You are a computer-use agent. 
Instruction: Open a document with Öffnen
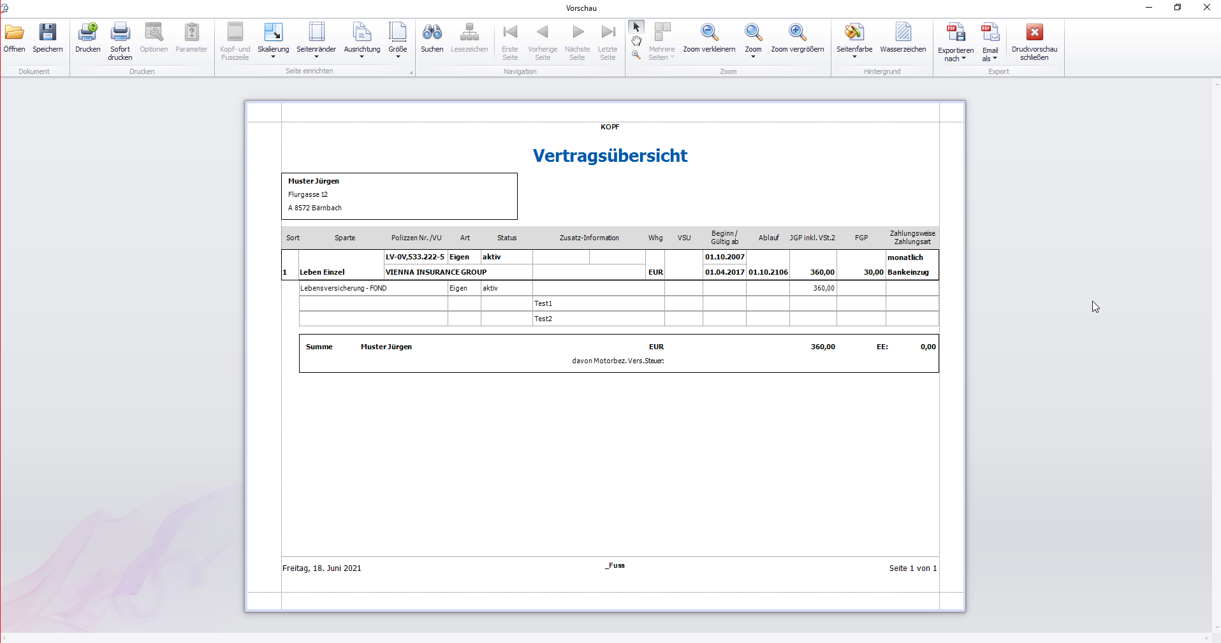(14, 38)
